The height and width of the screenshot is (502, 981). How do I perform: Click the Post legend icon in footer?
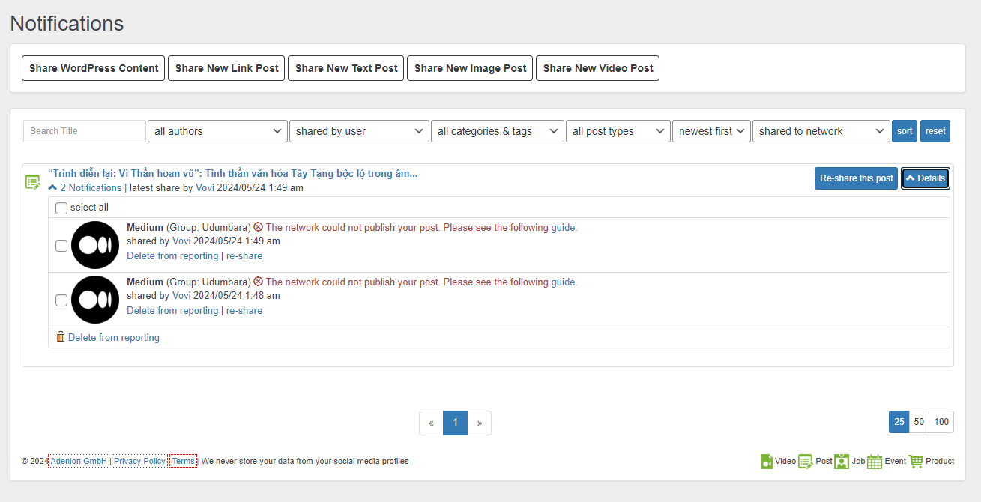click(806, 462)
